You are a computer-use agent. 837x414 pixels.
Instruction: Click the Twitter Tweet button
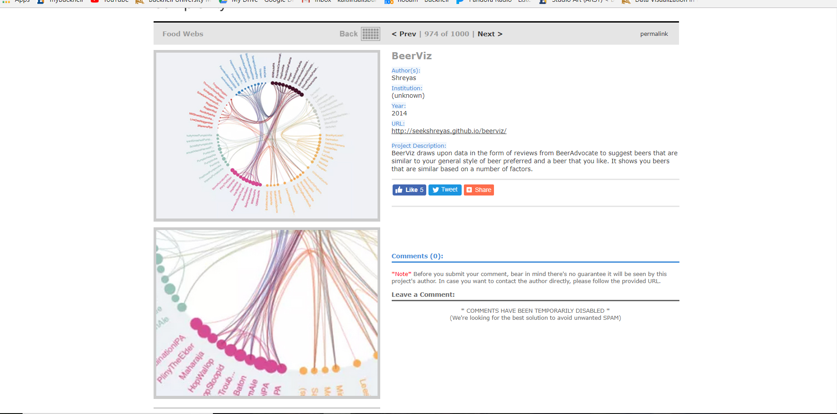[445, 190]
